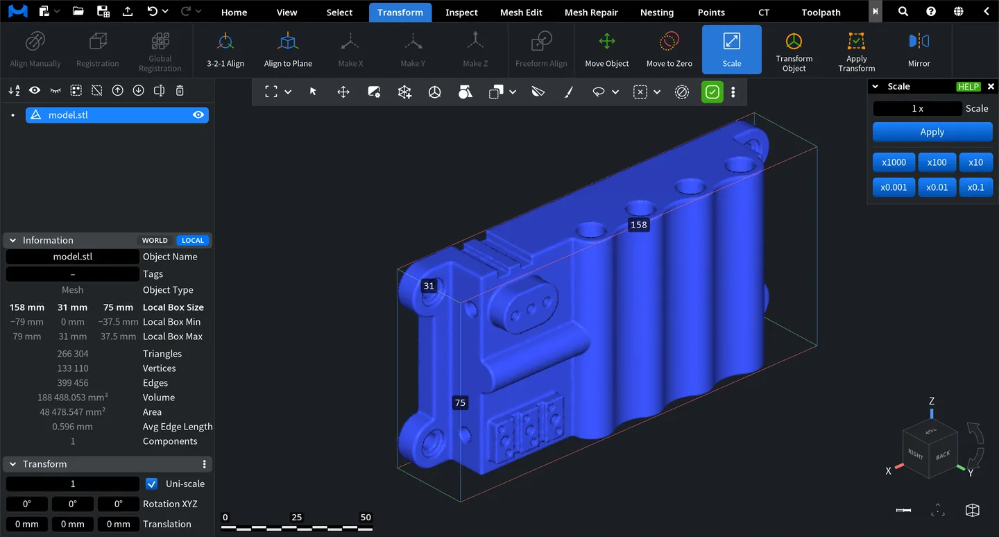The image size is (999, 537).
Task: Collapse the Transform panel
Action: [x=12, y=463]
